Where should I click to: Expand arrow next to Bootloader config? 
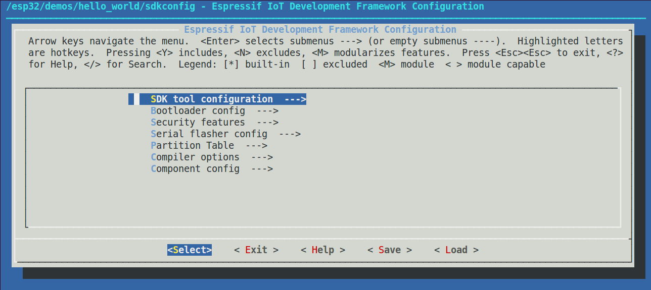click(x=267, y=110)
